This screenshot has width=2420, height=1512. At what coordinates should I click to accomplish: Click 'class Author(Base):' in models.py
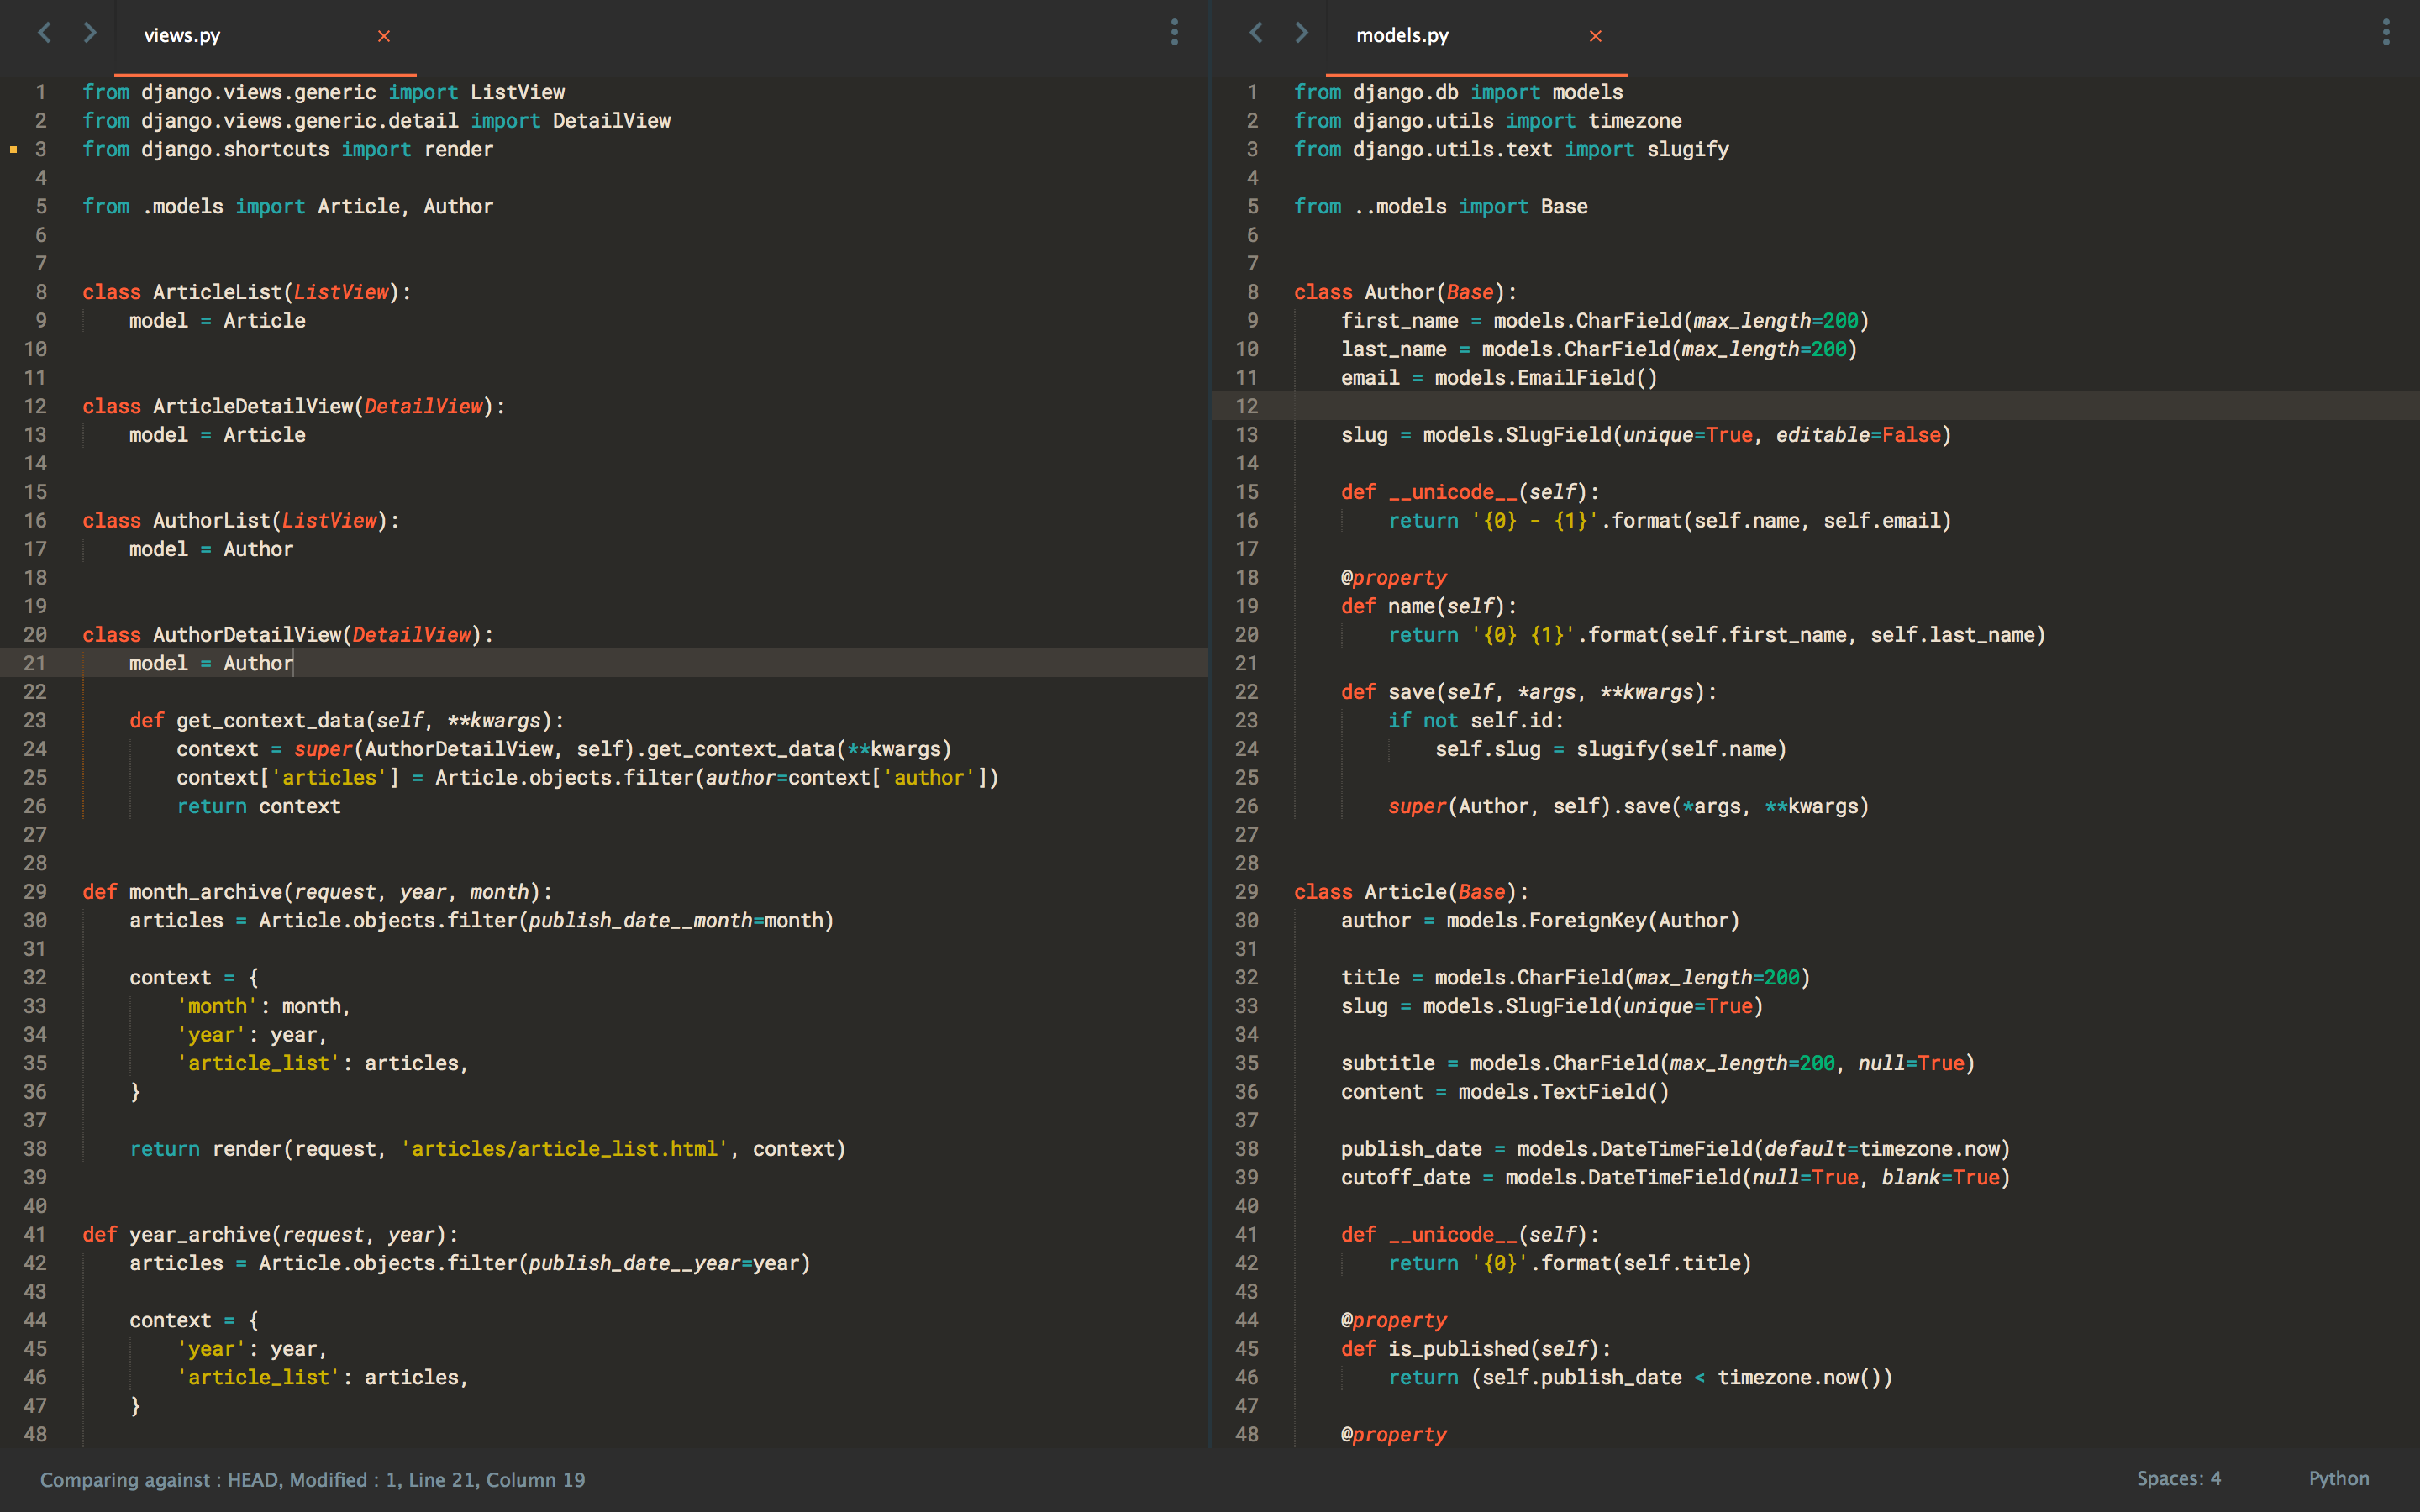point(1406,292)
